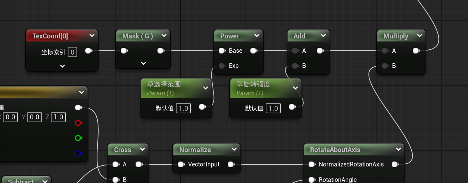Image resolution: width=468 pixels, height=183 pixels.
Task: Expand TexCoord[0] node advanced options at bottom
Action: tap(62, 66)
